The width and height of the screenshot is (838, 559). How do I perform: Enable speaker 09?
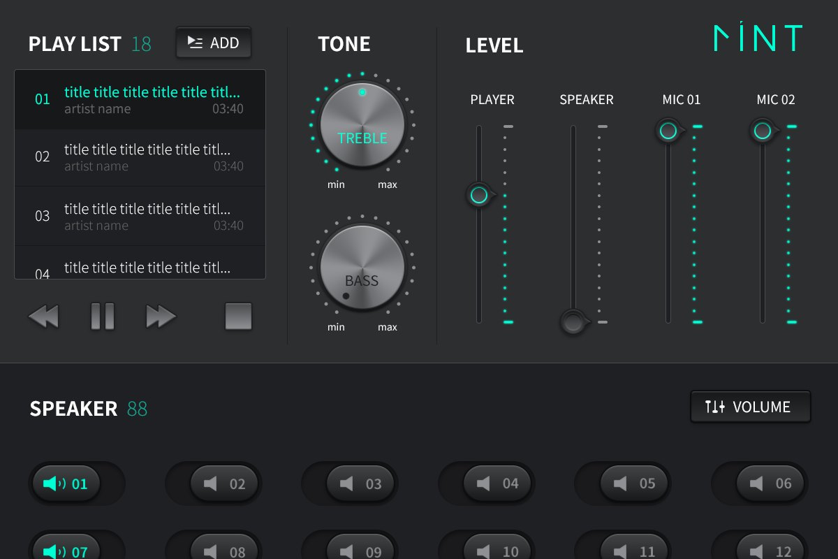click(350, 545)
